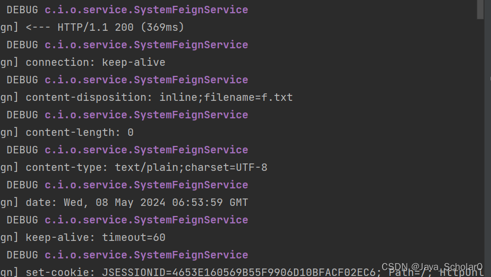Click the empty scrollbar track below thumb
Image resolution: width=491 pixels, height=277 pixels.
tap(480, 147)
